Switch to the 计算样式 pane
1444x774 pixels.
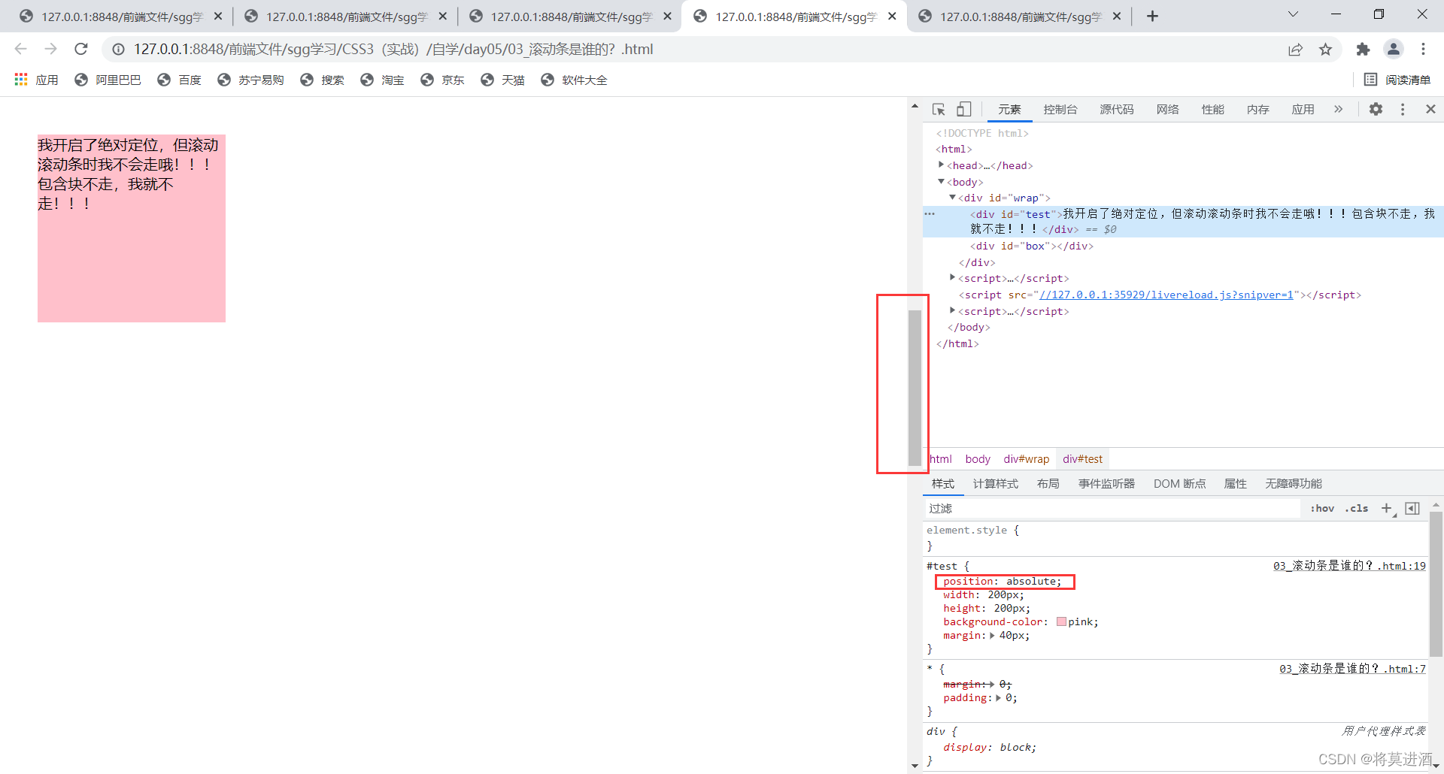click(x=996, y=484)
